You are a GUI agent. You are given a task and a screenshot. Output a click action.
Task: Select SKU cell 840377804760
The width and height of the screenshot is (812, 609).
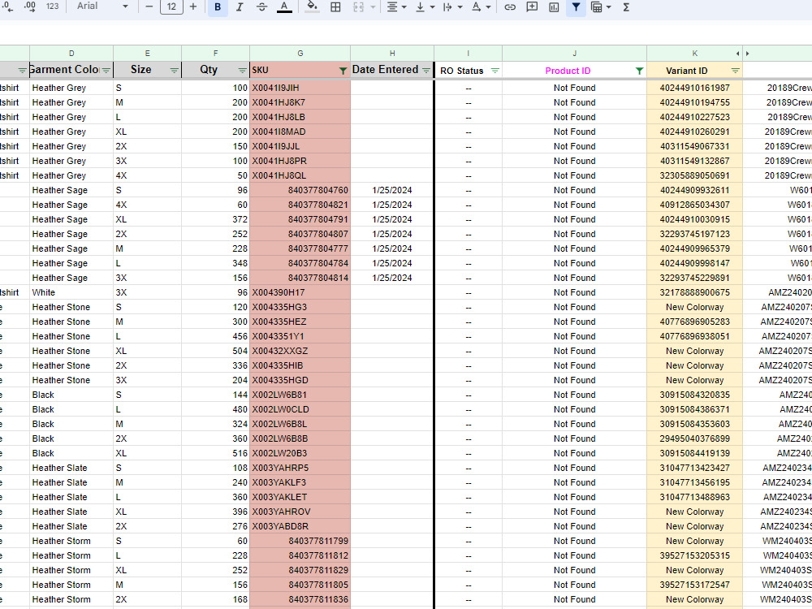(300, 190)
